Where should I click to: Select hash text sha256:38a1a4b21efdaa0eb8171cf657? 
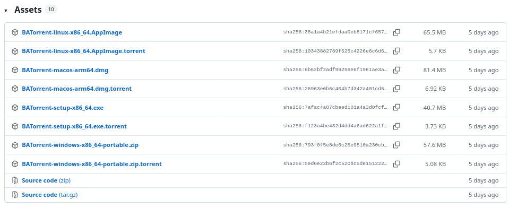335,32
